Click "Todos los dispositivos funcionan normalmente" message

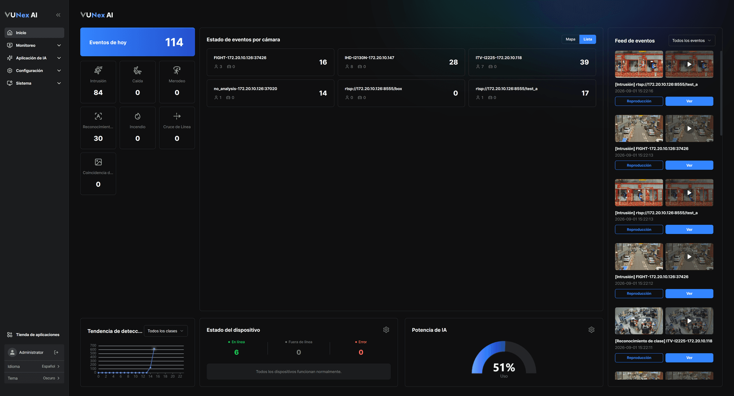299,372
